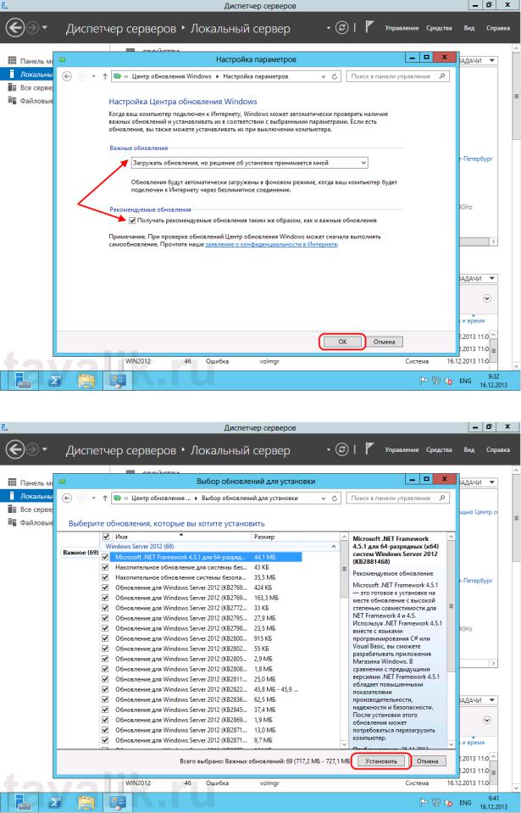
Task: Click the update description pane scrollbar
Action: [451, 639]
